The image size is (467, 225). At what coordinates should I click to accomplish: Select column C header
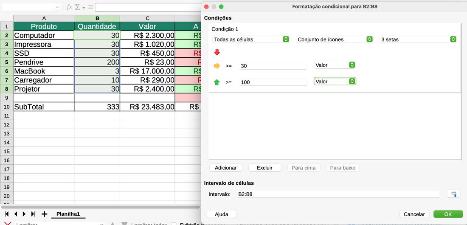point(147,19)
